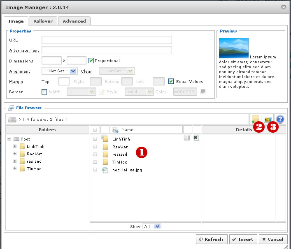This screenshot has height=249, width=291.
Task: Toggle the Proportional checkbox
Action: [x=91, y=61]
